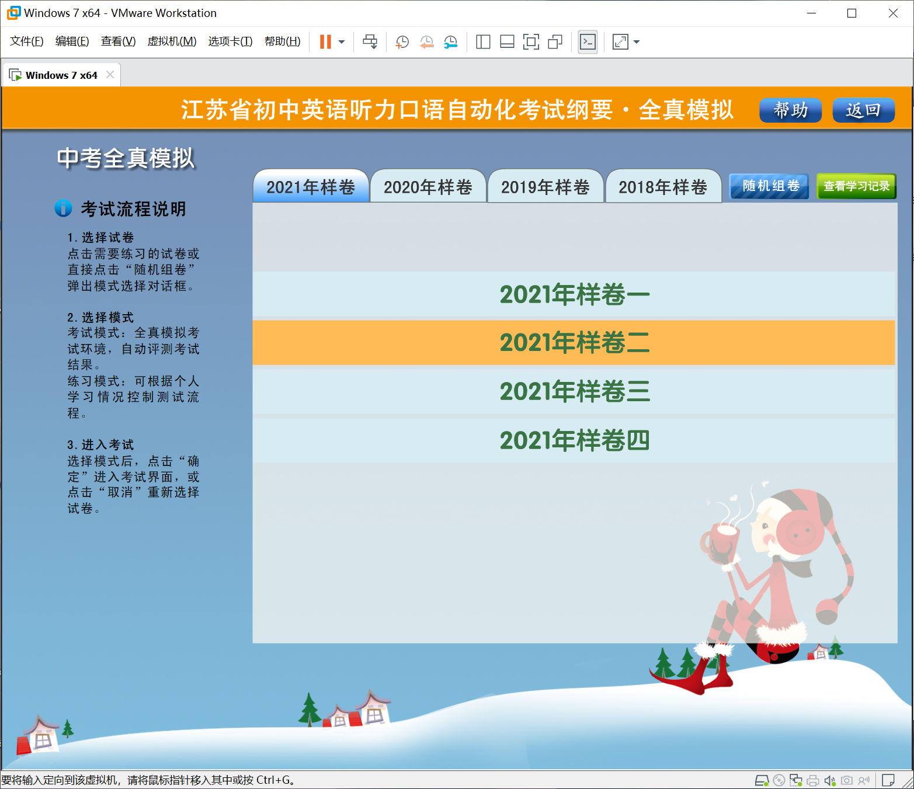The image size is (914, 789).
Task: Expand the power options dropdown arrow
Action: 342,42
